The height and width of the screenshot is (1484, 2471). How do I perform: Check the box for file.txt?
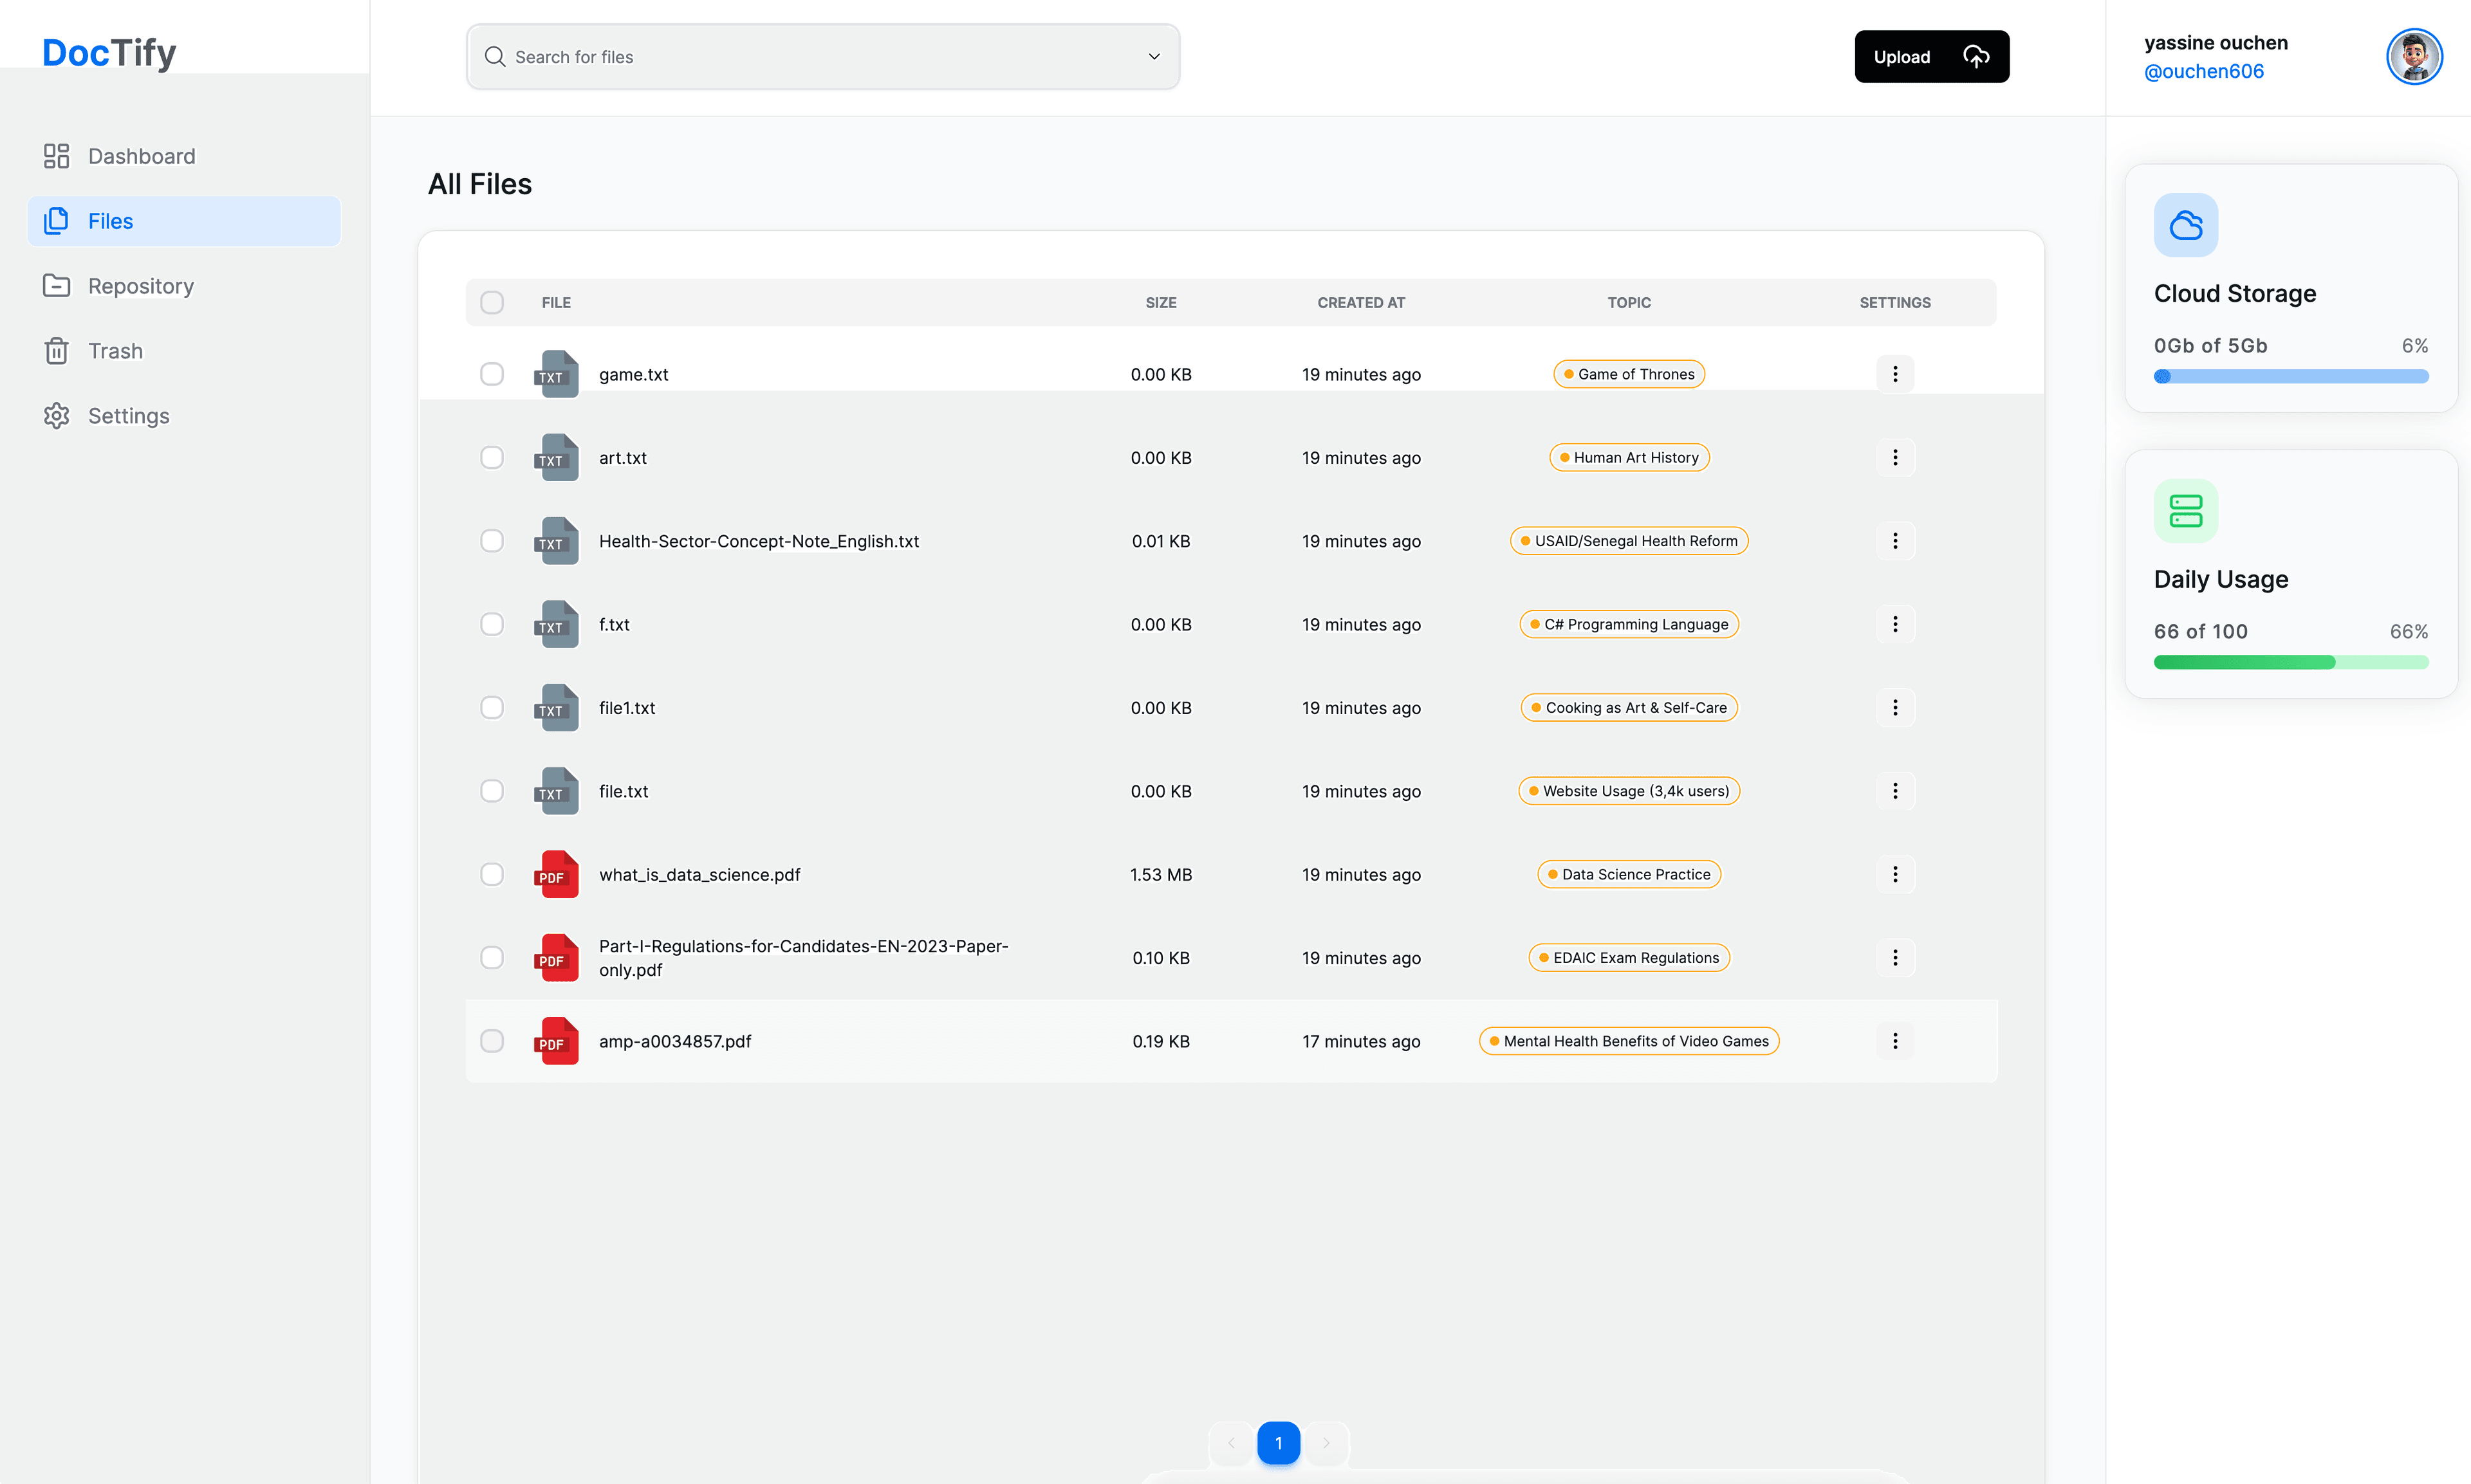click(x=492, y=791)
